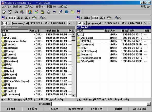152x112 pixels.
Task: Select drive e in left panel
Action: (27, 18)
